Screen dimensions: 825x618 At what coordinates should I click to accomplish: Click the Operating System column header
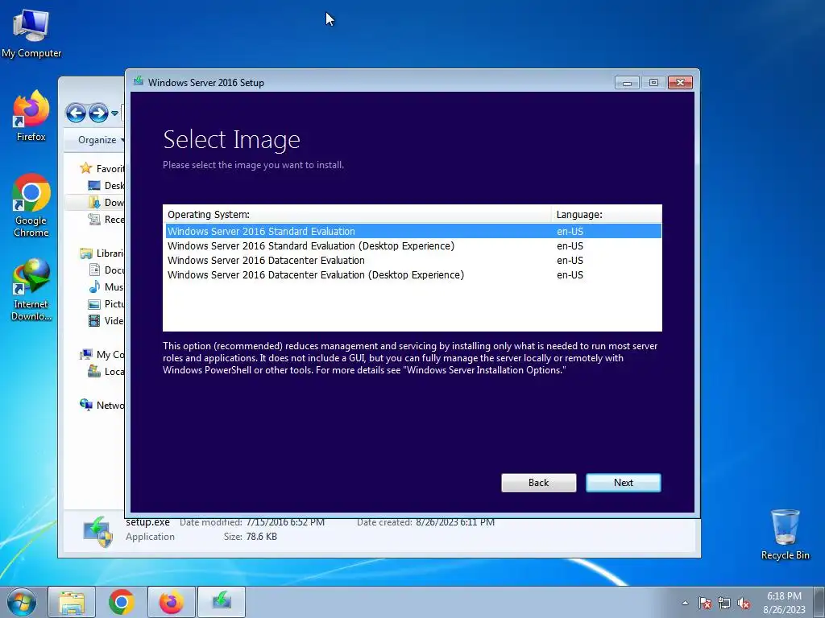pos(357,214)
